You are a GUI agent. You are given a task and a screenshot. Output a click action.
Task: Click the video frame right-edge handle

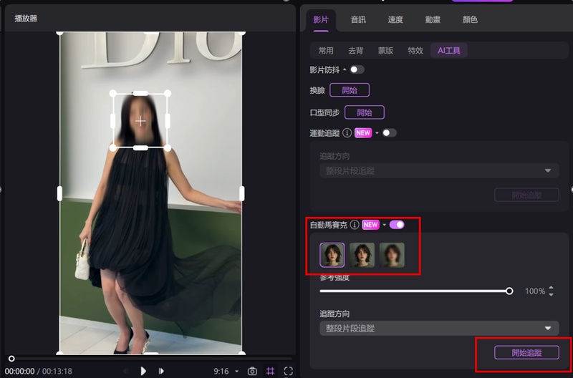pos(242,193)
